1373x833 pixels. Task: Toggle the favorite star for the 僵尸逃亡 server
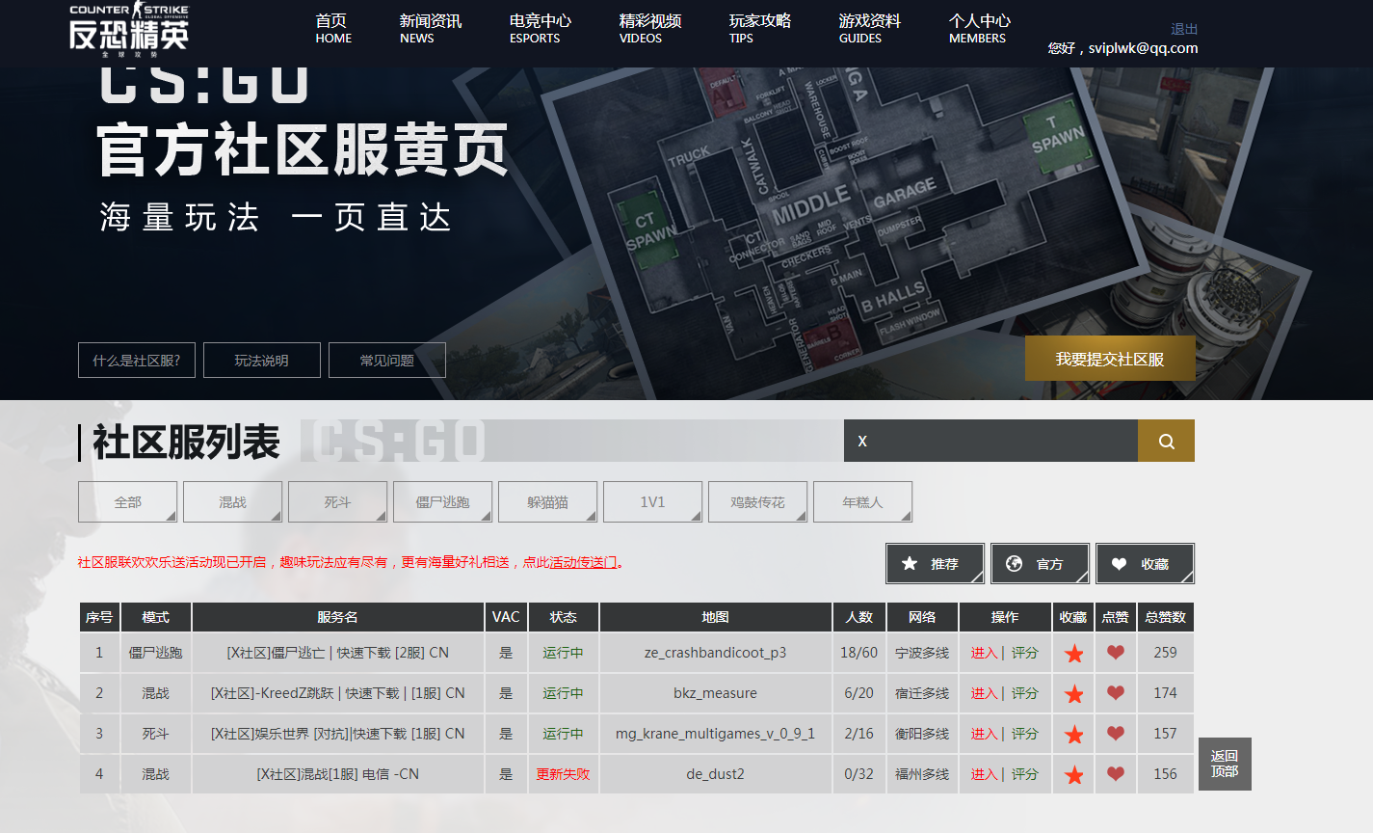(1072, 652)
